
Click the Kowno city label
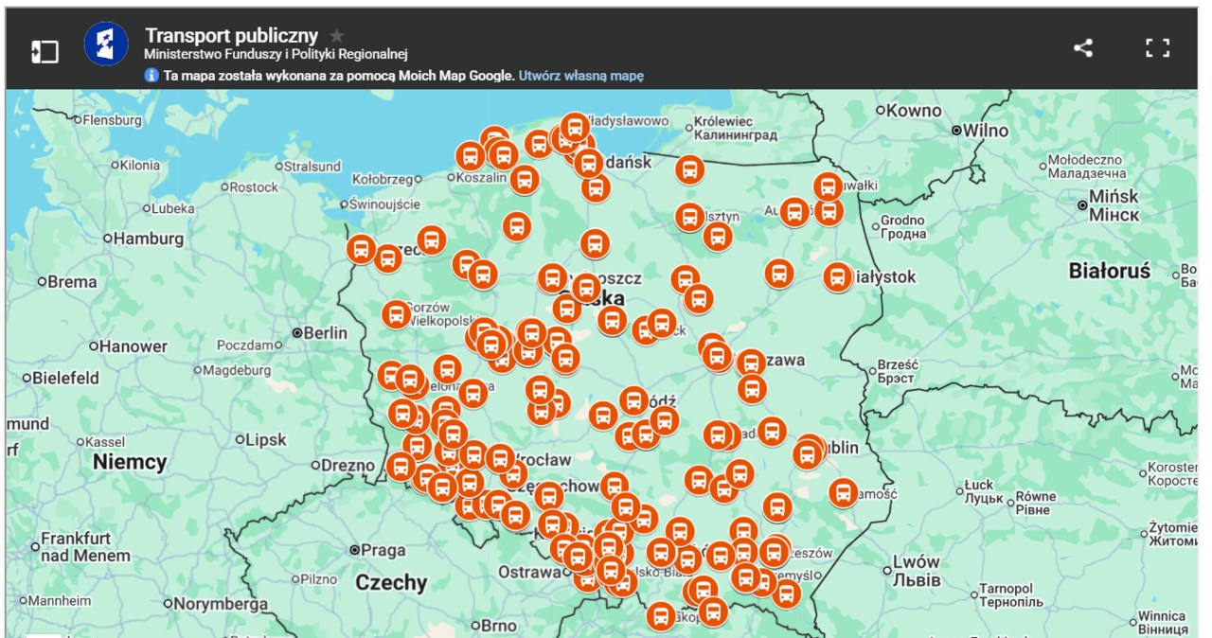(915, 111)
